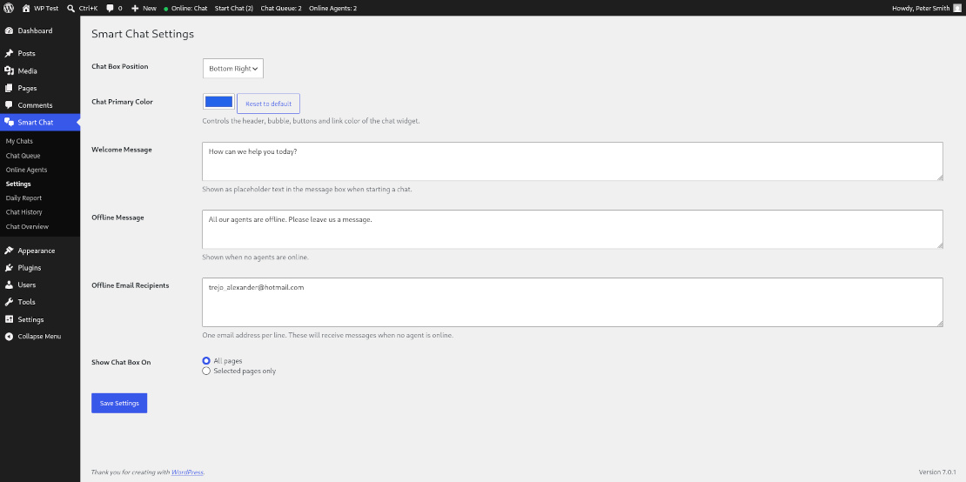Click the Chat Primary Color label

click(122, 102)
